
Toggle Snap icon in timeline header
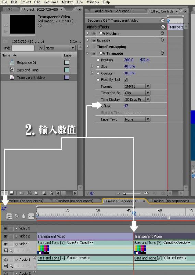[x=9, y=216]
